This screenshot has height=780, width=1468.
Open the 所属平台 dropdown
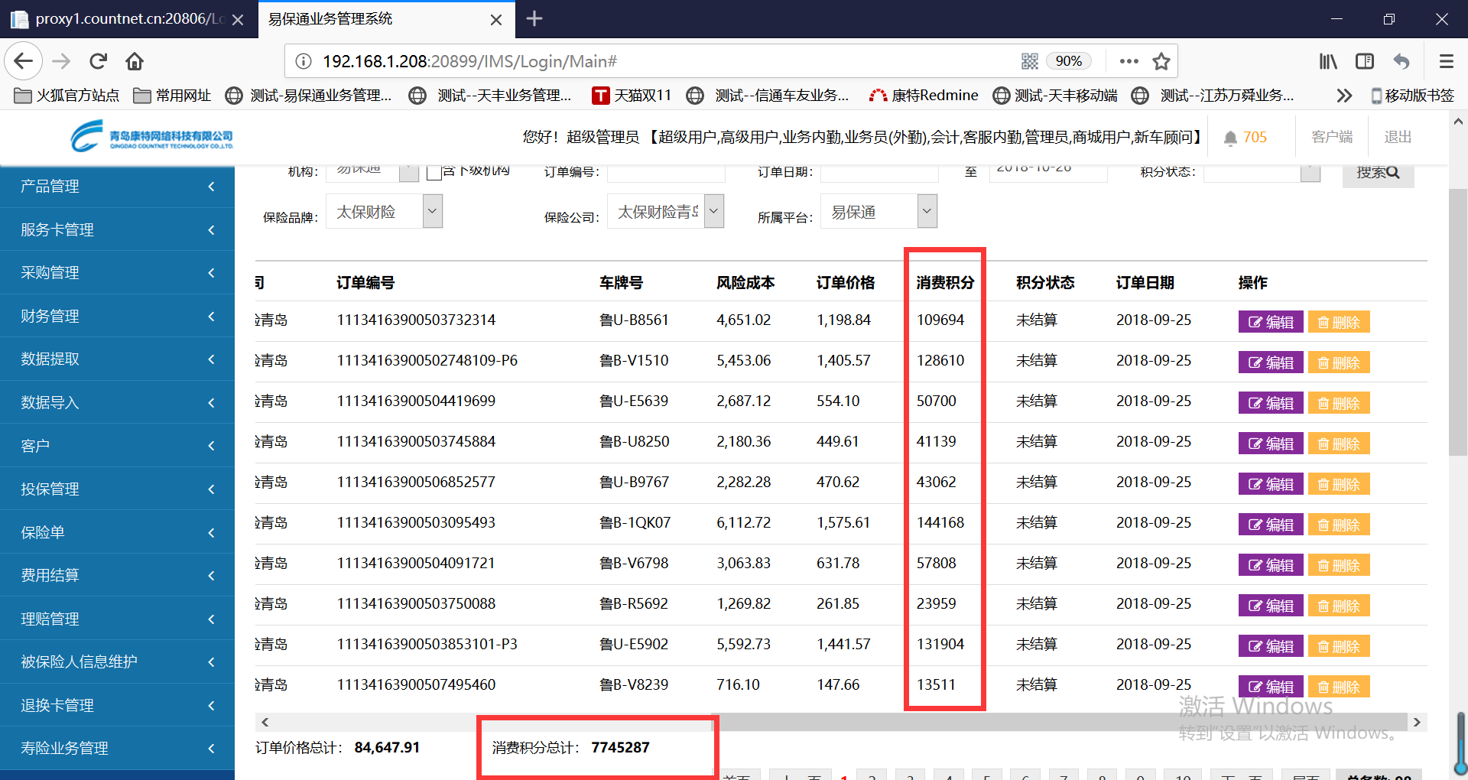(x=927, y=212)
